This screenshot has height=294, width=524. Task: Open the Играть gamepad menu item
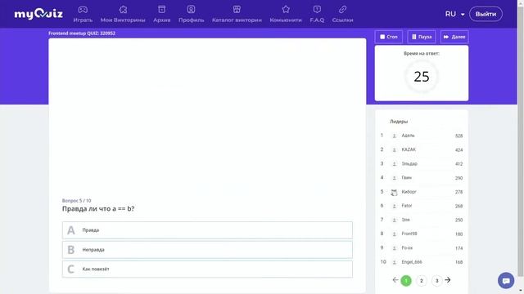point(83,14)
